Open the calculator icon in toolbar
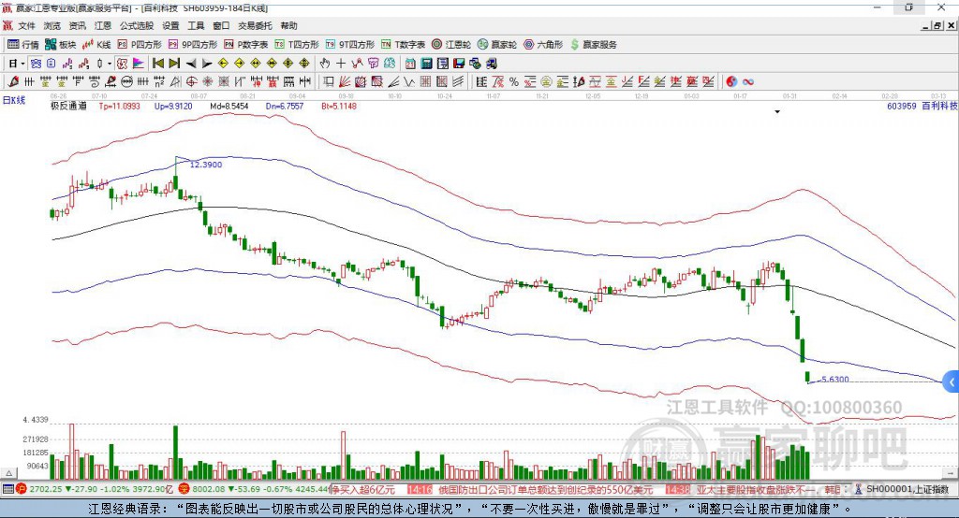 click(x=426, y=63)
